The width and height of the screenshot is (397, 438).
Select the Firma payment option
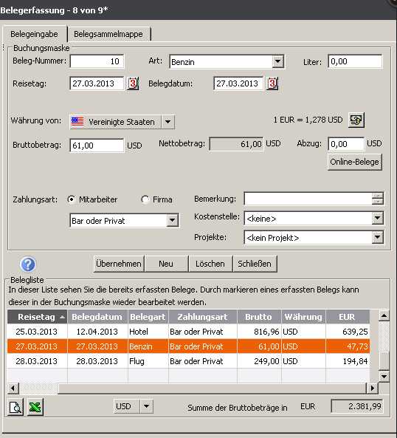145,199
